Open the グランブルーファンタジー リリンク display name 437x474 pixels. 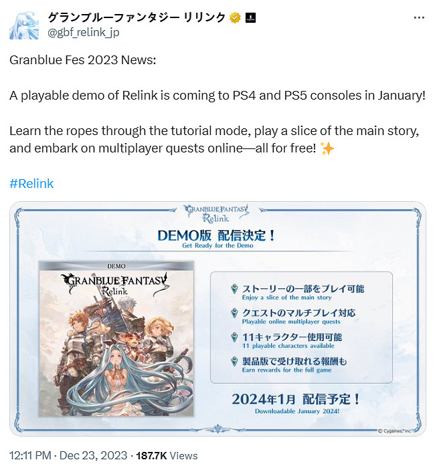click(137, 18)
